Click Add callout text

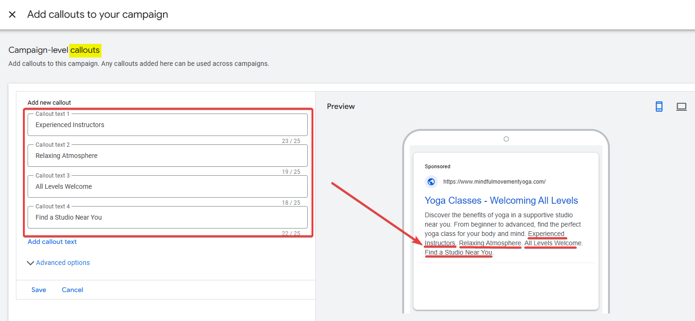pos(52,242)
